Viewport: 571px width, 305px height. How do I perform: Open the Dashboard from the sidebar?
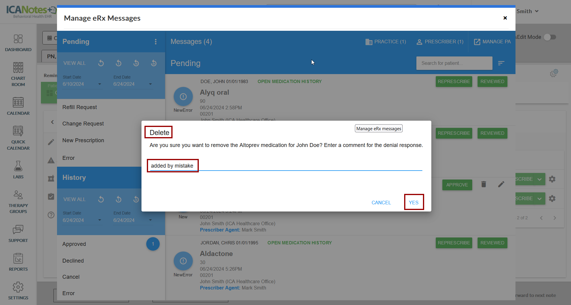pyautogui.click(x=18, y=43)
